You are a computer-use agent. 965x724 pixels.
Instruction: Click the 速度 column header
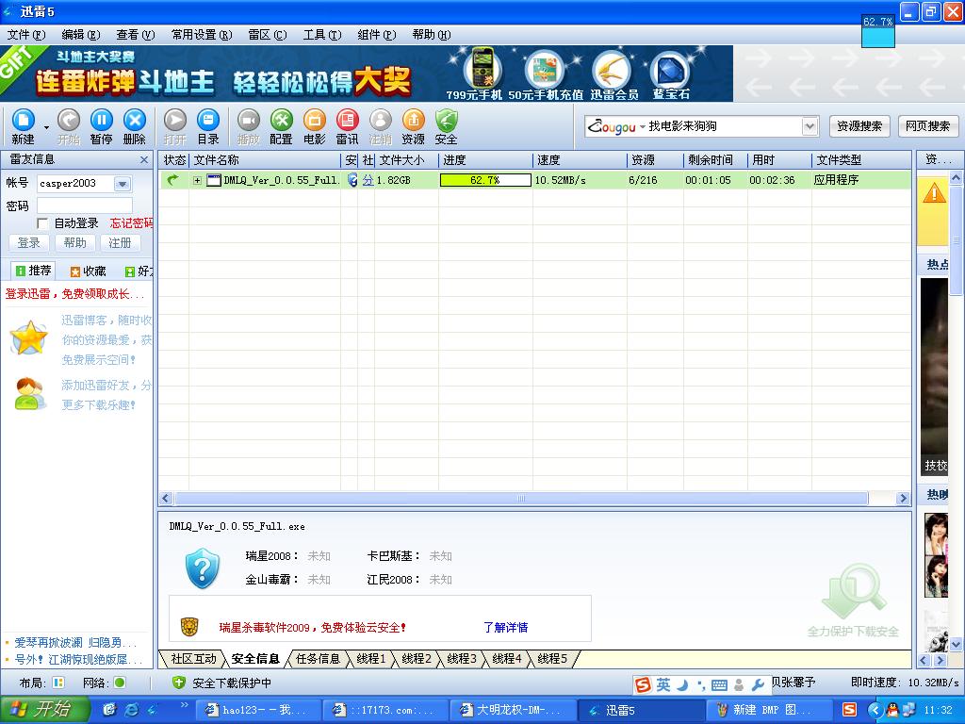click(580, 160)
